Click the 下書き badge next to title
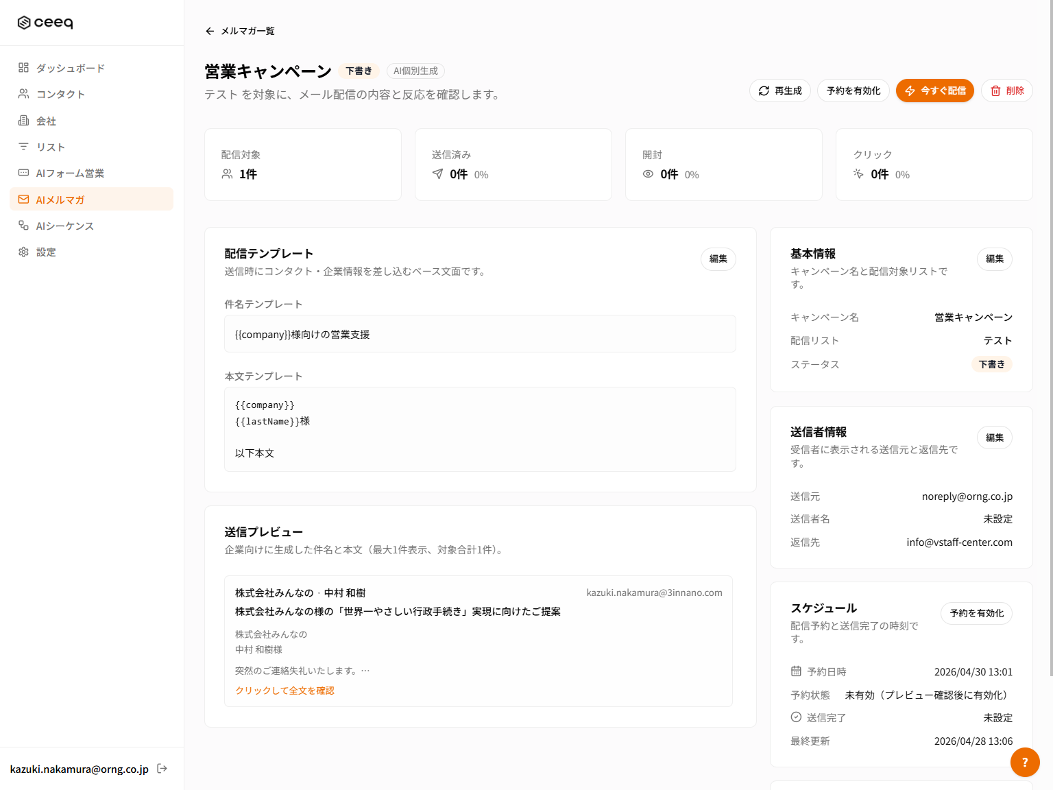The width and height of the screenshot is (1053, 790). (x=359, y=71)
